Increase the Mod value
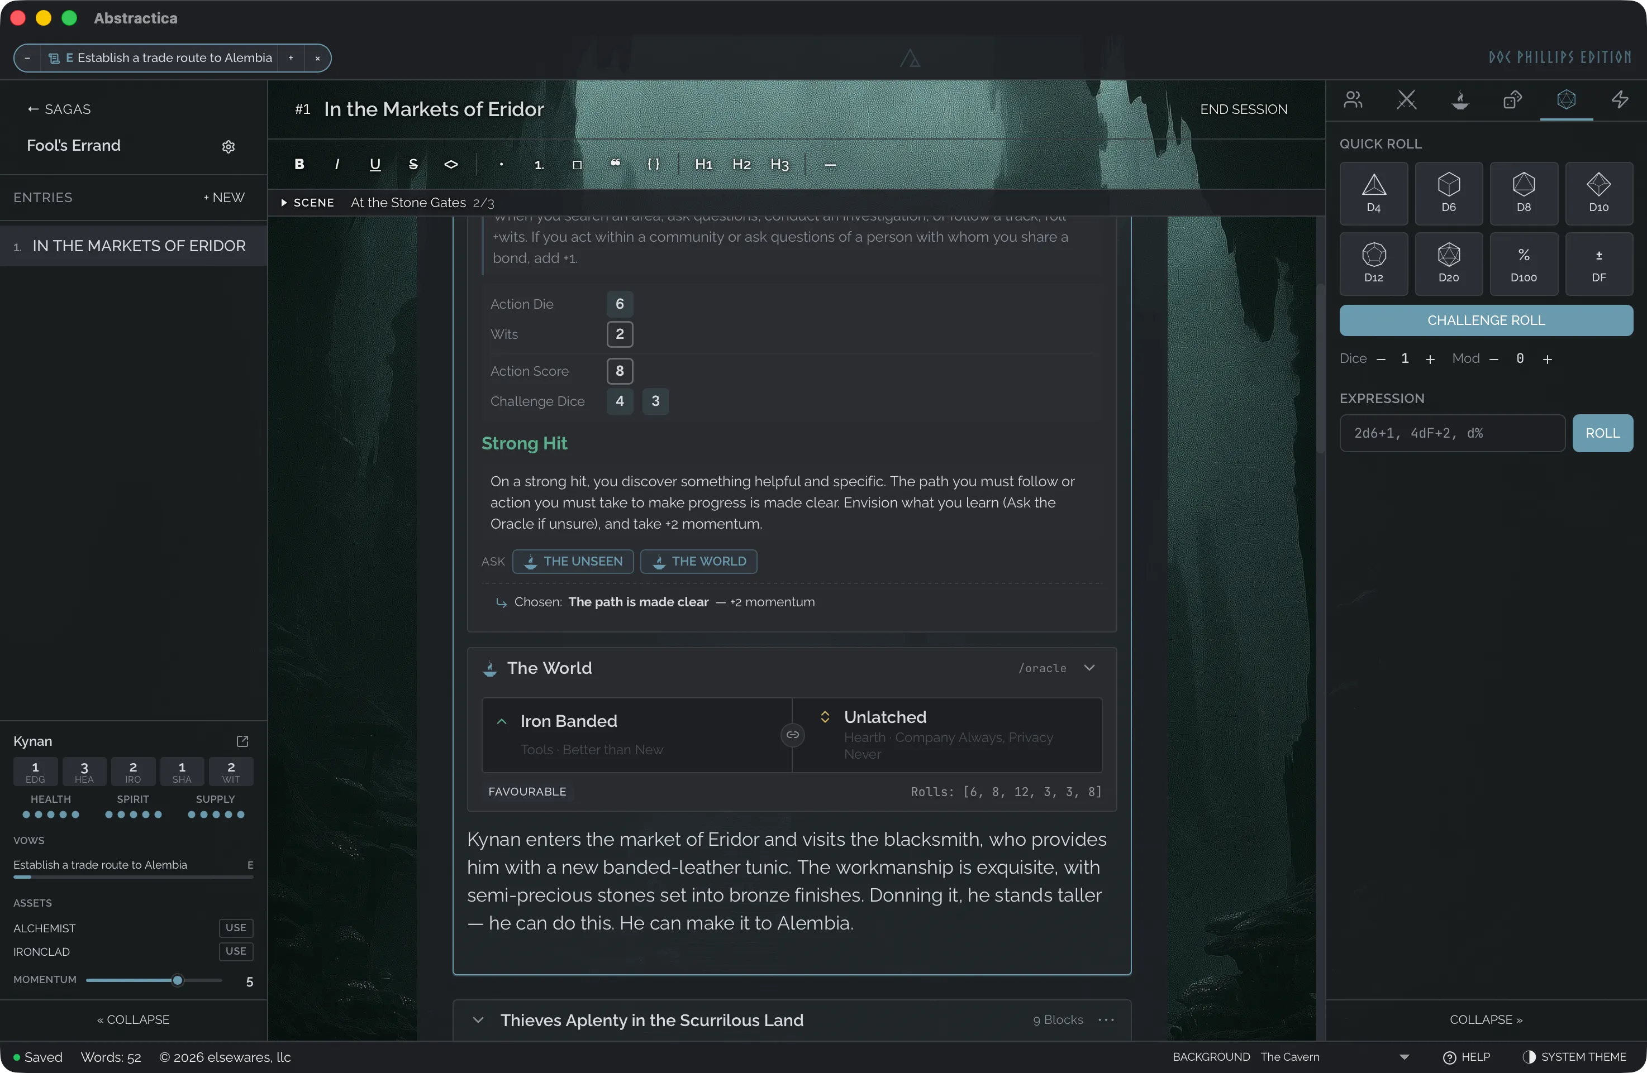This screenshot has height=1073, width=1647. (x=1548, y=359)
